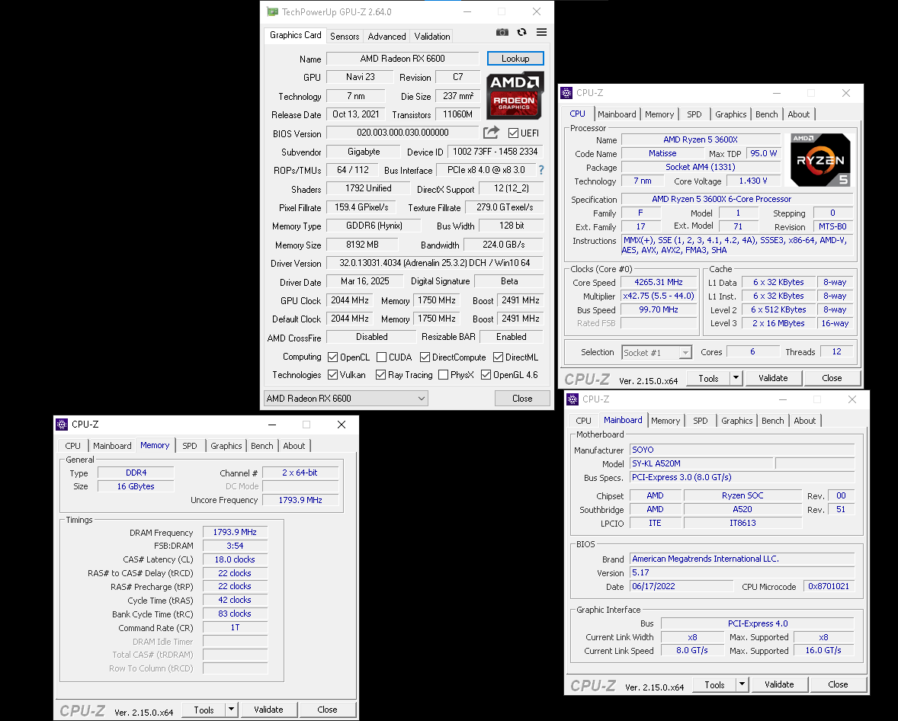The image size is (898, 721).
Task: Click the Ryzen 5 processor logo
Action: coord(820,160)
